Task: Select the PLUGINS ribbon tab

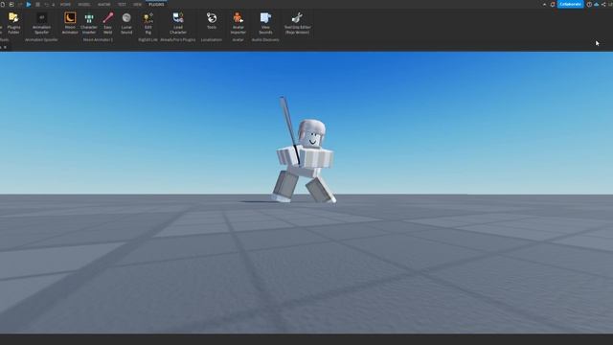Action: tap(156, 4)
